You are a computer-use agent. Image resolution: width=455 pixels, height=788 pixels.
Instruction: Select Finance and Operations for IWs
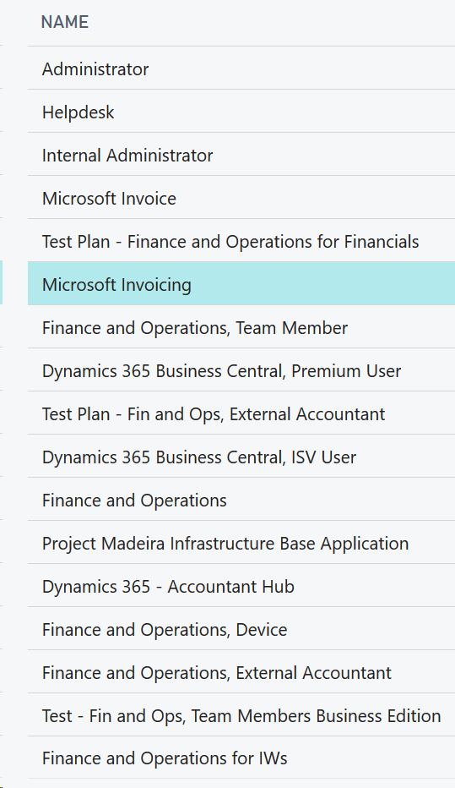tap(241, 758)
